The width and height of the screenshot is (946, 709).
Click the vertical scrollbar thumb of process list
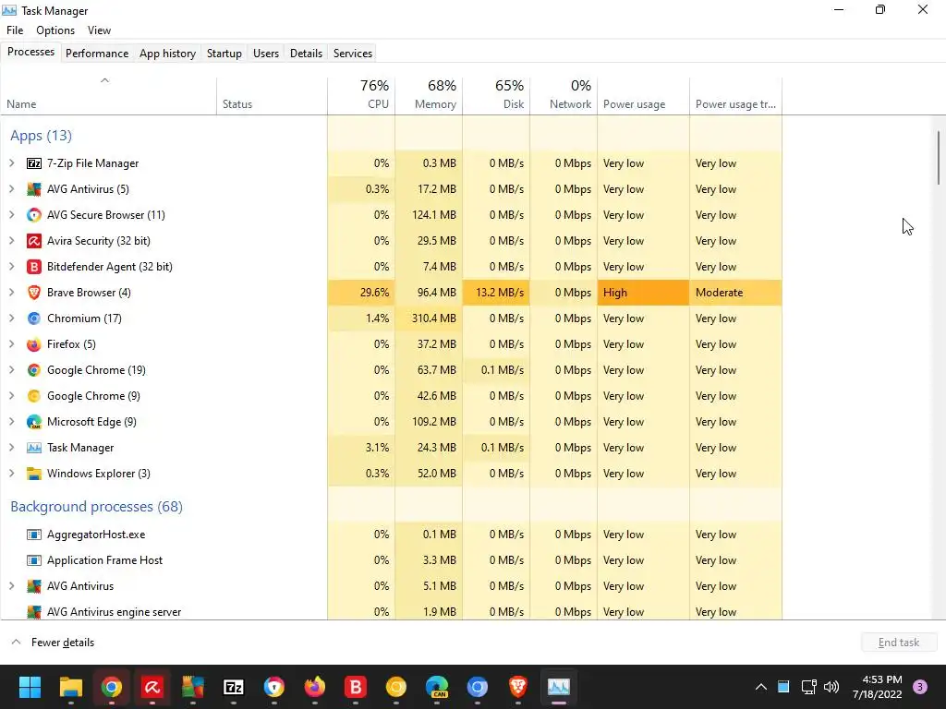[x=939, y=157]
